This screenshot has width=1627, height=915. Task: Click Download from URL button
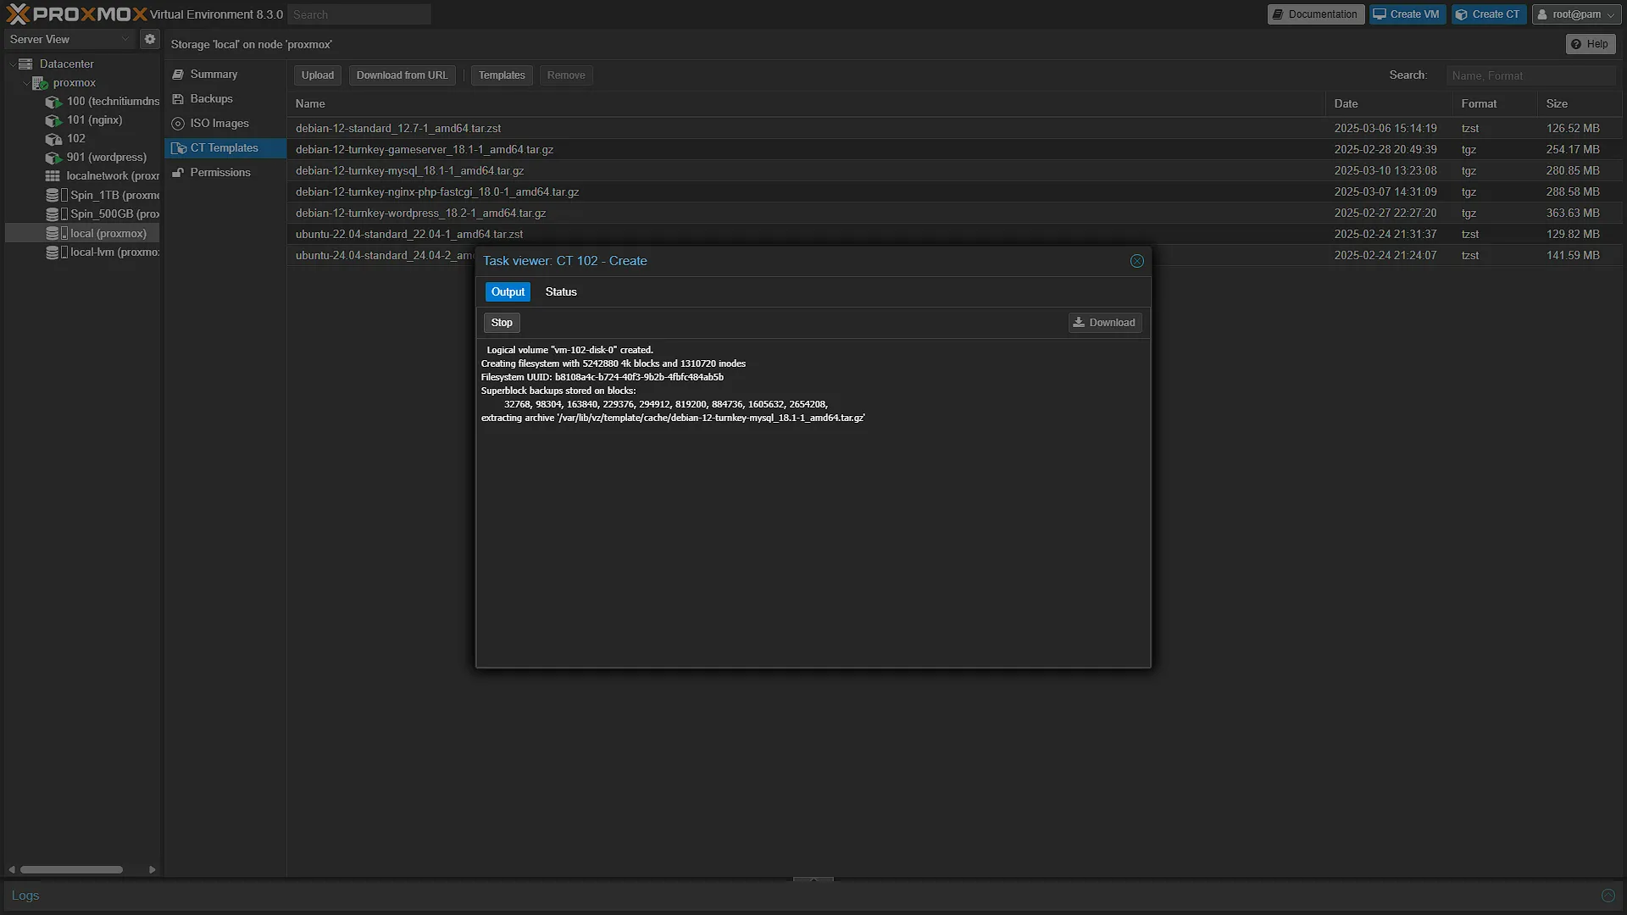click(403, 75)
